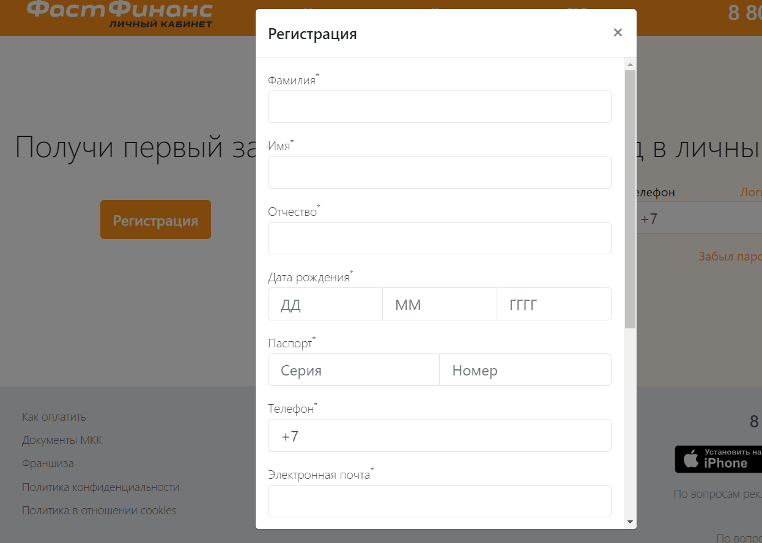Click the ФастФинанс logo
The image size is (762, 543).
(x=120, y=14)
